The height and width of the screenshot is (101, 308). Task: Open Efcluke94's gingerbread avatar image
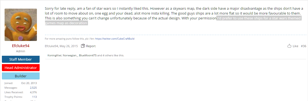tap(21, 25)
